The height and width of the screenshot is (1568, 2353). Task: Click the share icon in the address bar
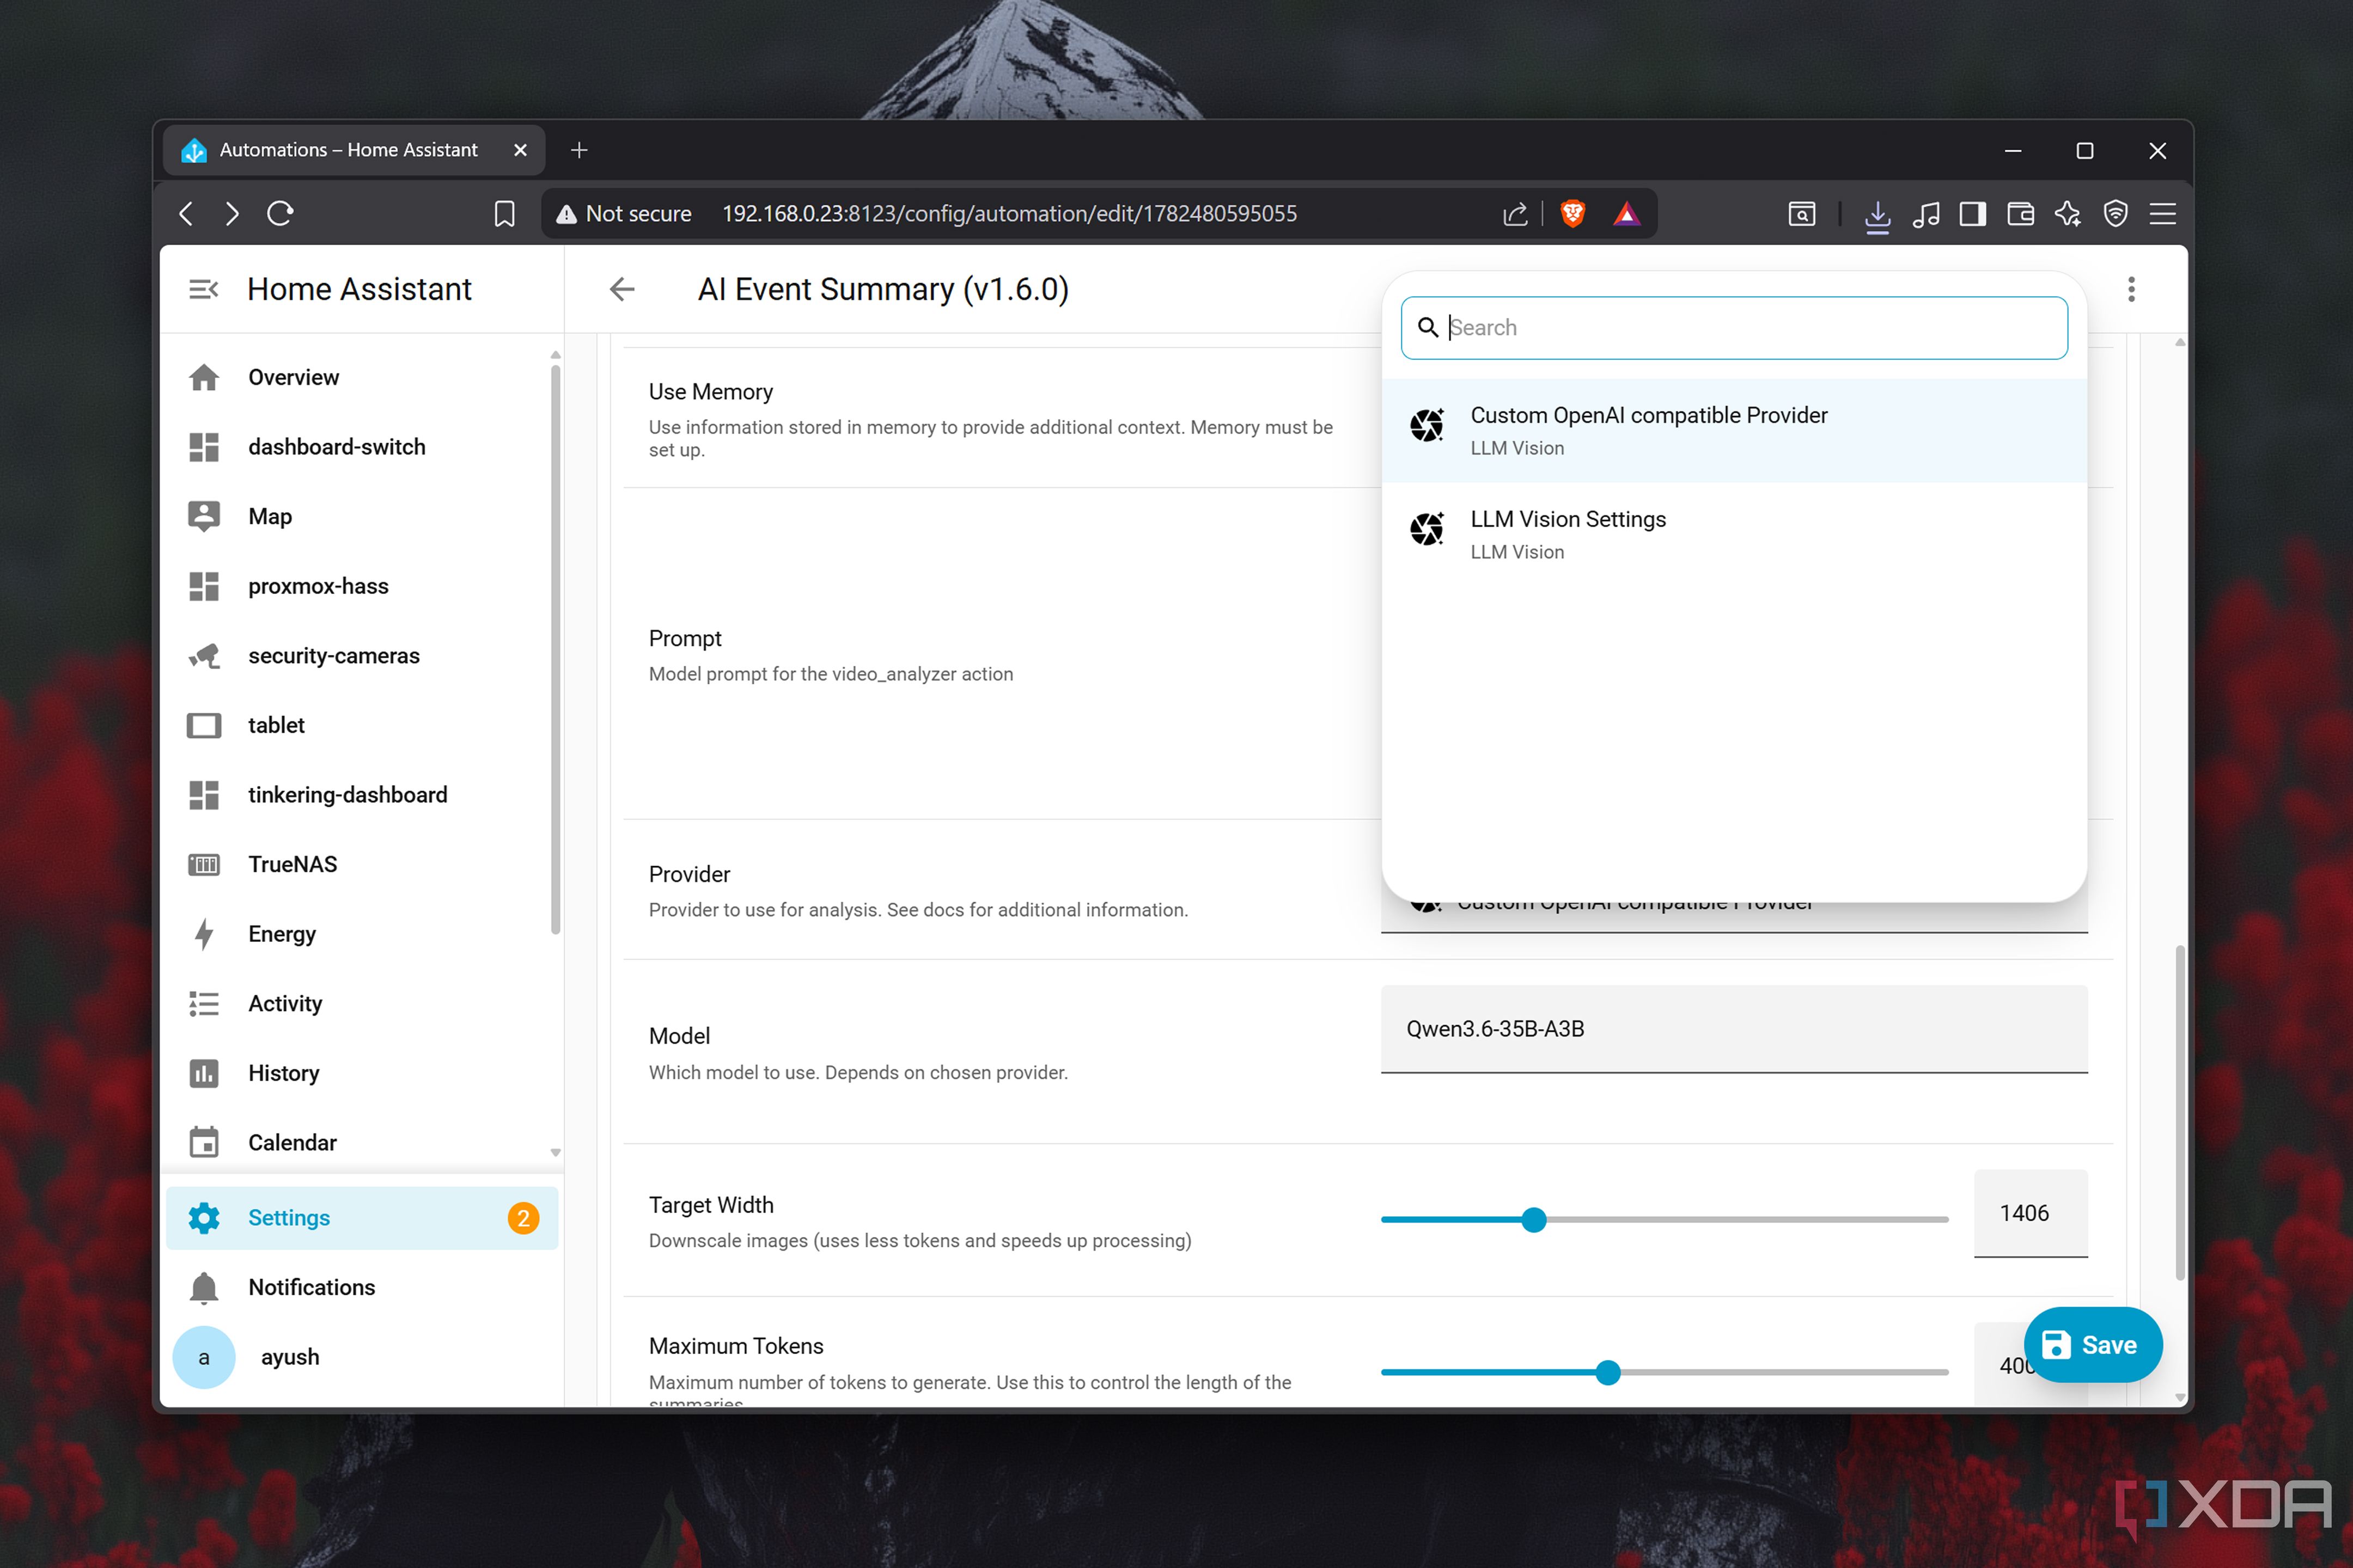click(1516, 213)
